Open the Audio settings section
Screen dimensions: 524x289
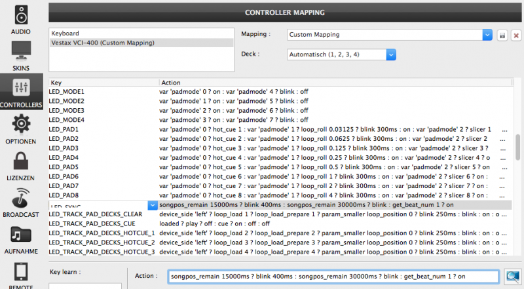coord(21,19)
